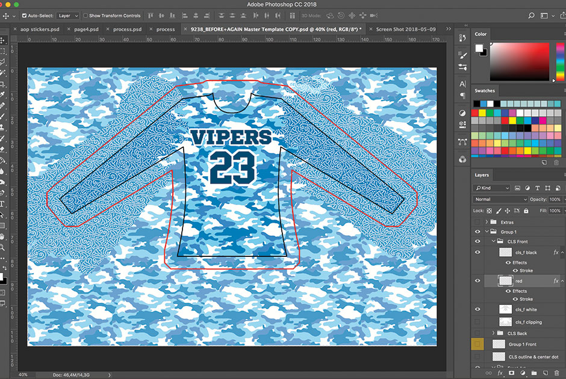This screenshot has height=379, width=566.
Task: Click the search icon in options bar
Action: click(x=531, y=16)
